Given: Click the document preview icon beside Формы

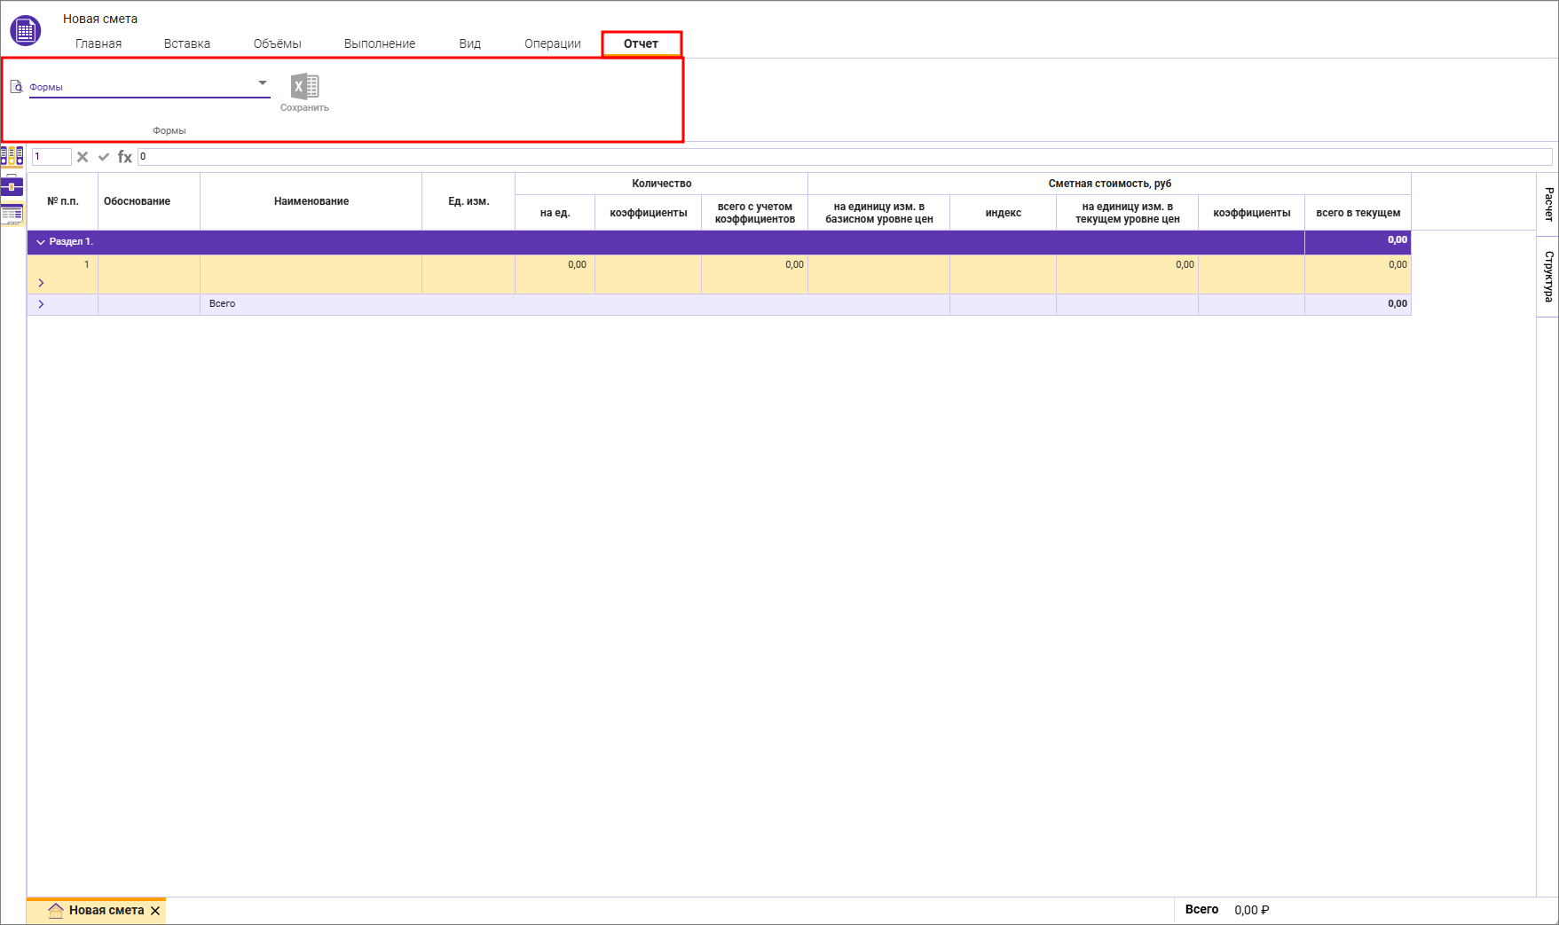Looking at the screenshot, I should click(16, 87).
